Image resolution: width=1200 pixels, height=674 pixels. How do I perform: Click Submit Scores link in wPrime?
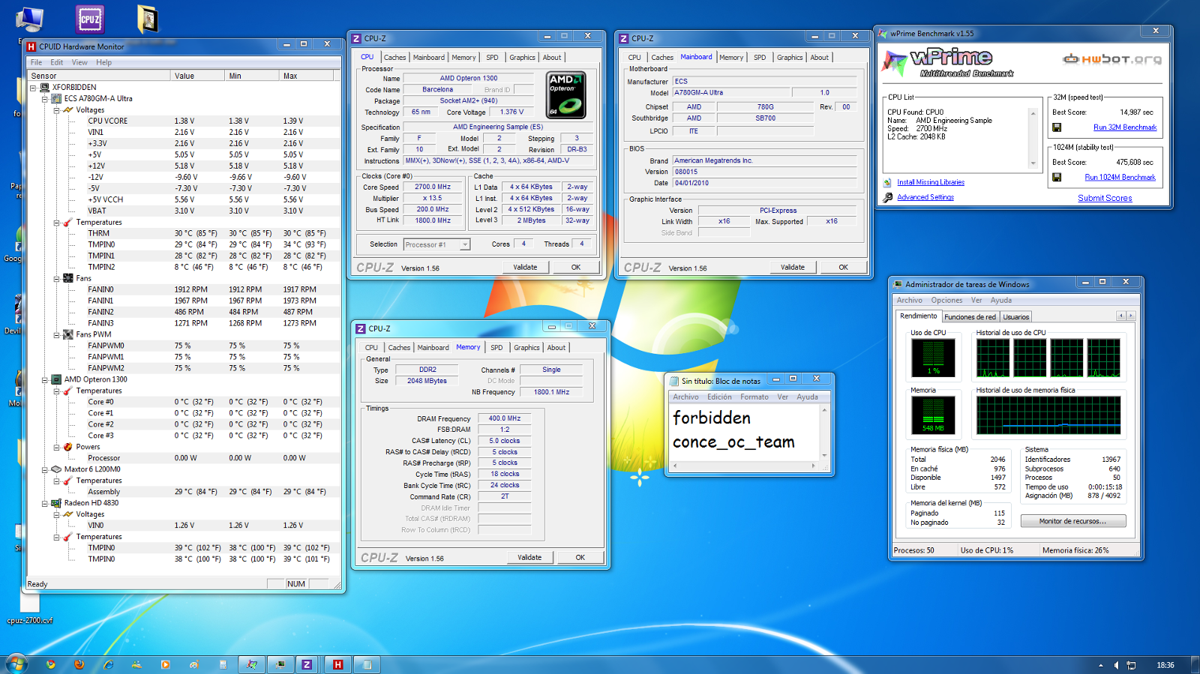coord(1105,198)
